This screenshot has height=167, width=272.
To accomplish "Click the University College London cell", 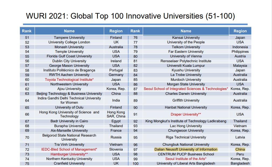I will coord(69,42).
